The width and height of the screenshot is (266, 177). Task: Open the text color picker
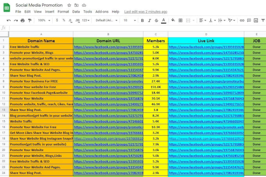click(x=164, y=20)
